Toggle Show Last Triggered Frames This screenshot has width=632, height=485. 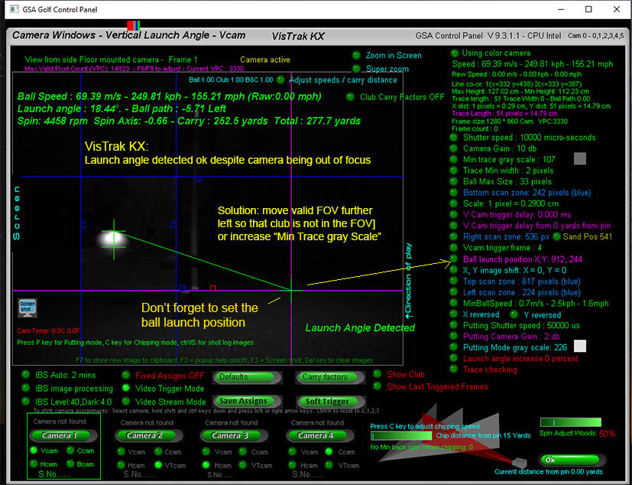pos(378,386)
